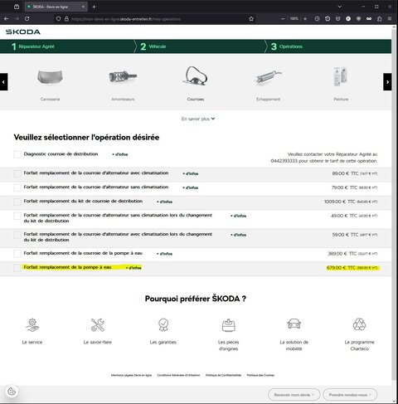Show the list of all tabs
Image resolution: width=398 pixels, height=404 pixels.
[340, 7]
